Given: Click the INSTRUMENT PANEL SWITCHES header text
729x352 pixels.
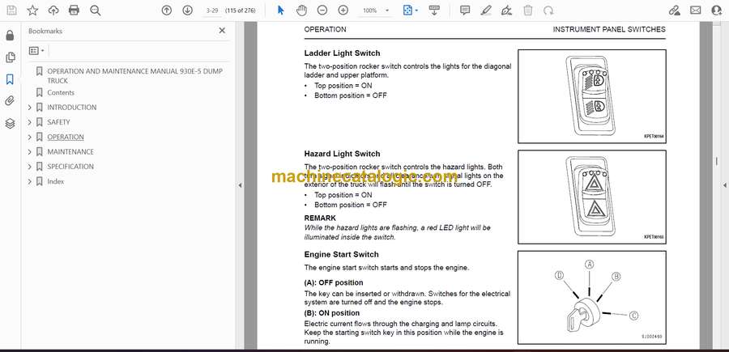Looking at the screenshot, I should (609, 29).
